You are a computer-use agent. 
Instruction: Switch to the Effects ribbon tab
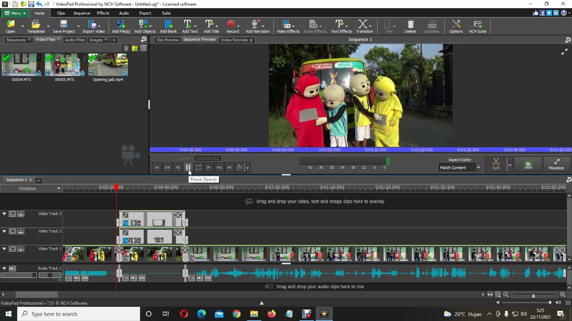click(103, 13)
